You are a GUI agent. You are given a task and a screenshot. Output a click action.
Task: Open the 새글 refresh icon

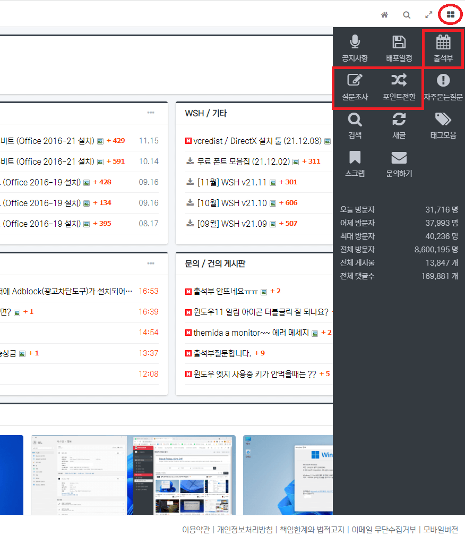pyautogui.click(x=399, y=119)
